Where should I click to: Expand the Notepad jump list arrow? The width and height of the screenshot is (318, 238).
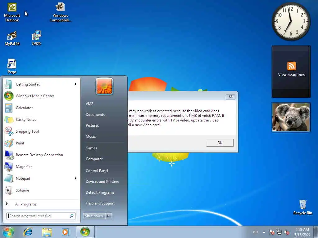76,178
